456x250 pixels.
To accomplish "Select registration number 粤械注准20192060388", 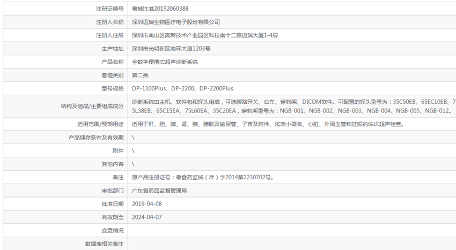I will click(160, 9).
